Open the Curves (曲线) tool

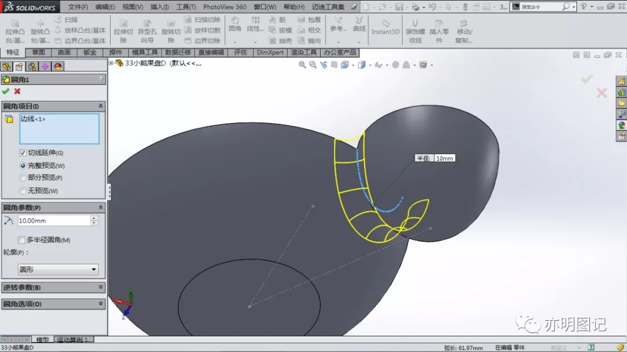359,25
